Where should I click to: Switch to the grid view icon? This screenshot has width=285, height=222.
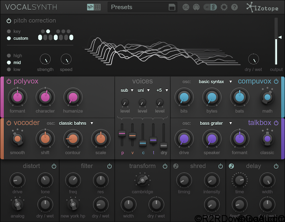pos(97,7)
